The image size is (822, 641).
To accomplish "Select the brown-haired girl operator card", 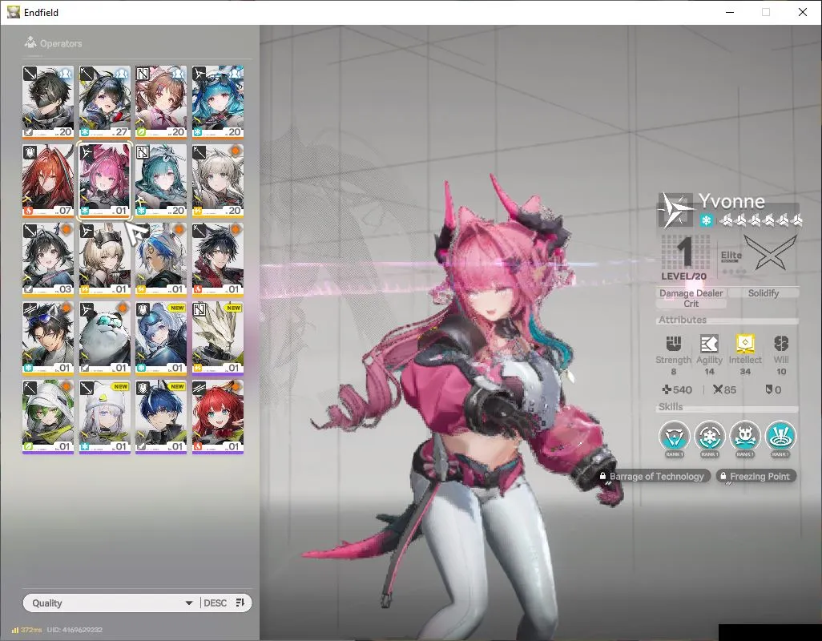I will [161, 102].
